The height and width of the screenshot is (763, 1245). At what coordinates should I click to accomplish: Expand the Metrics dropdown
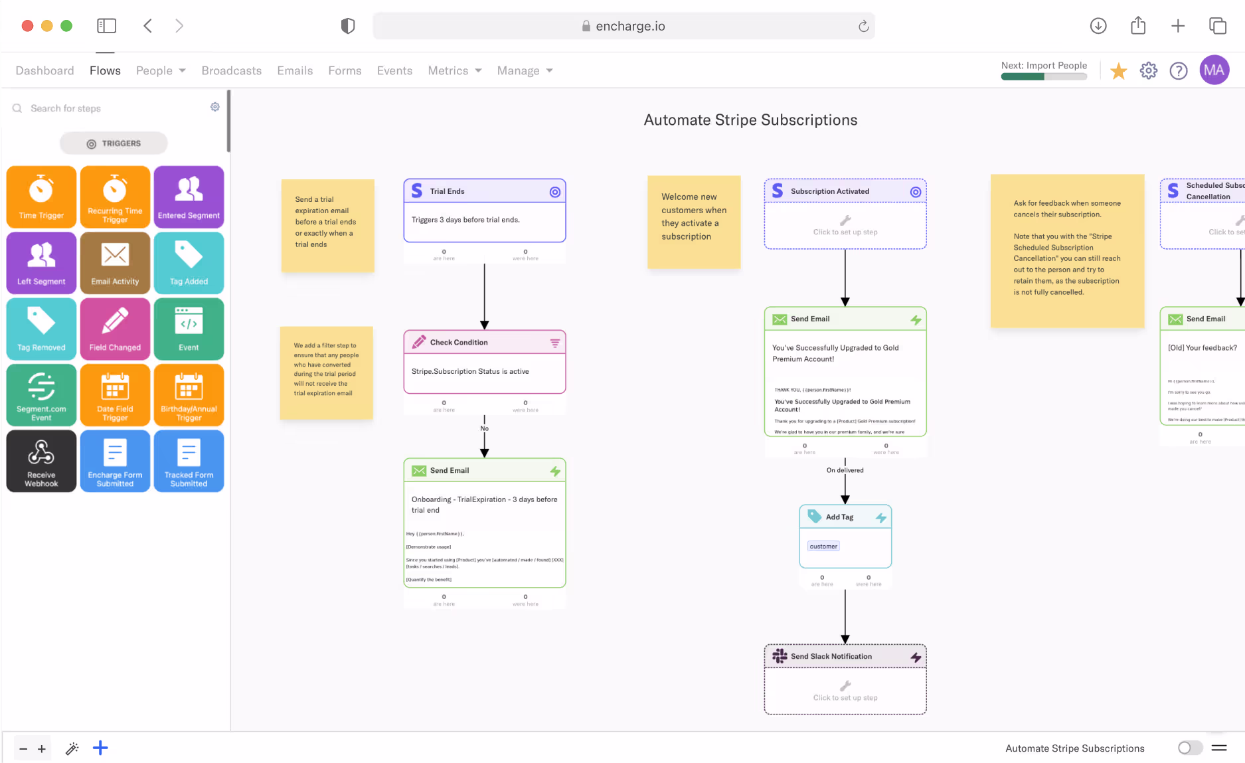point(454,70)
